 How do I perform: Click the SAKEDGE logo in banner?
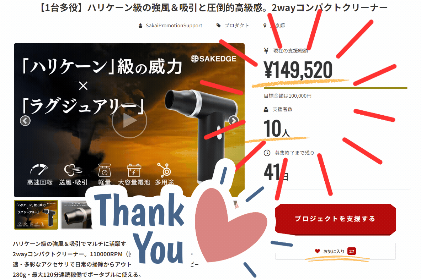[x=213, y=59]
